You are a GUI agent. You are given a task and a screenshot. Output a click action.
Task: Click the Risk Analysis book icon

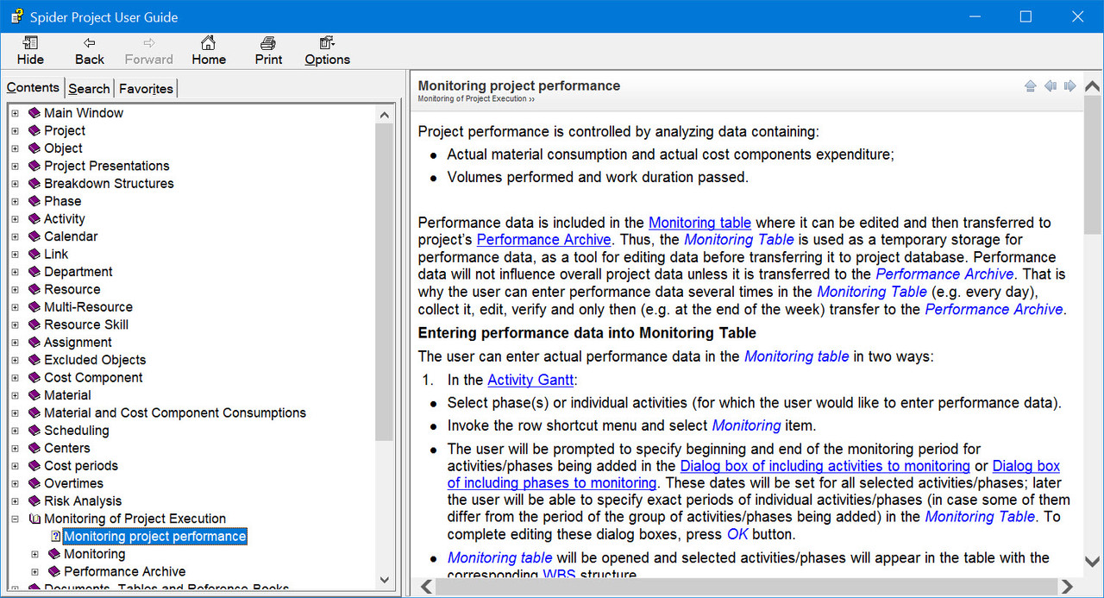pos(34,501)
